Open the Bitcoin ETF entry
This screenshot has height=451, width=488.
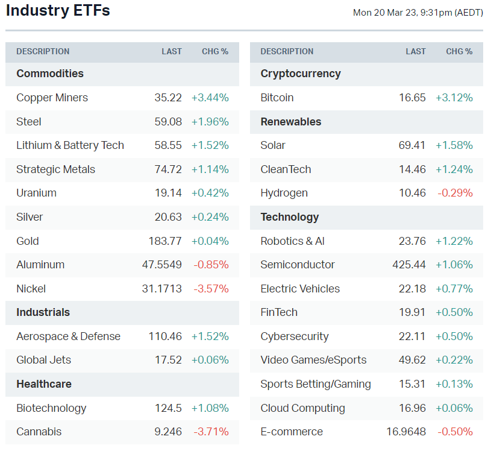click(277, 98)
